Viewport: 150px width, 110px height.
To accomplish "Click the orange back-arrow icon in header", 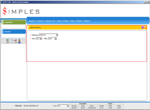I will coord(145,27).
